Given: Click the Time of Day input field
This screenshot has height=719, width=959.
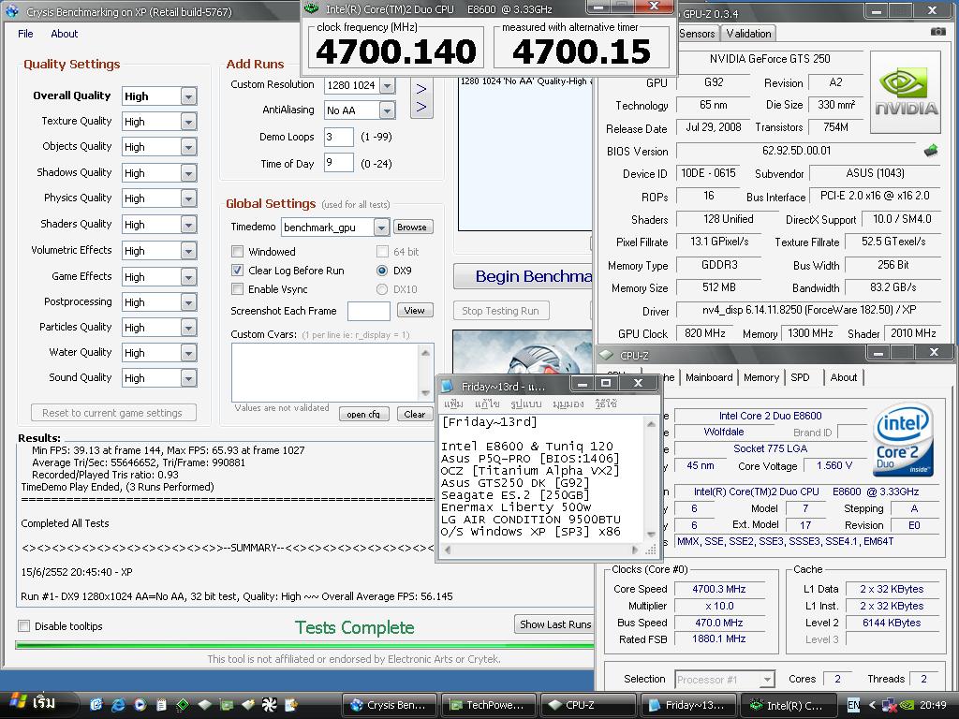Looking at the screenshot, I should [338, 163].
